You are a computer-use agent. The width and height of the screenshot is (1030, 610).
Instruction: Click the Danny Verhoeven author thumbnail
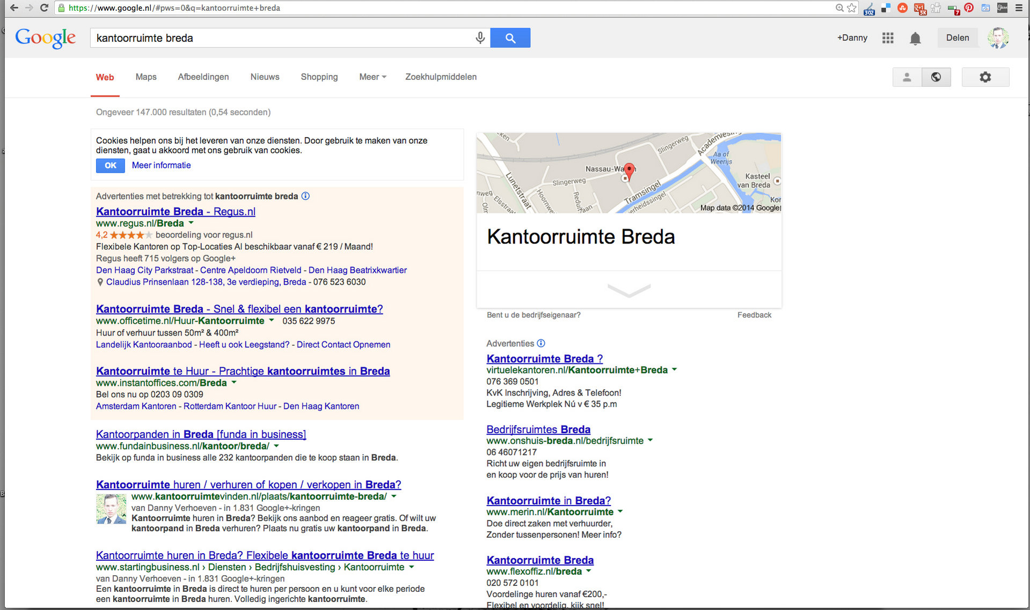[111, 509]
